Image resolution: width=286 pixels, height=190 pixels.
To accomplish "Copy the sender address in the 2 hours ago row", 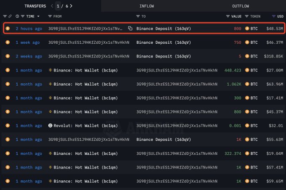I will coord(130,28).
